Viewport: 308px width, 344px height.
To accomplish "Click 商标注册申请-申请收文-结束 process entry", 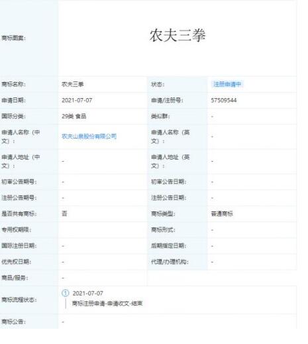I will tap(107, 304).
